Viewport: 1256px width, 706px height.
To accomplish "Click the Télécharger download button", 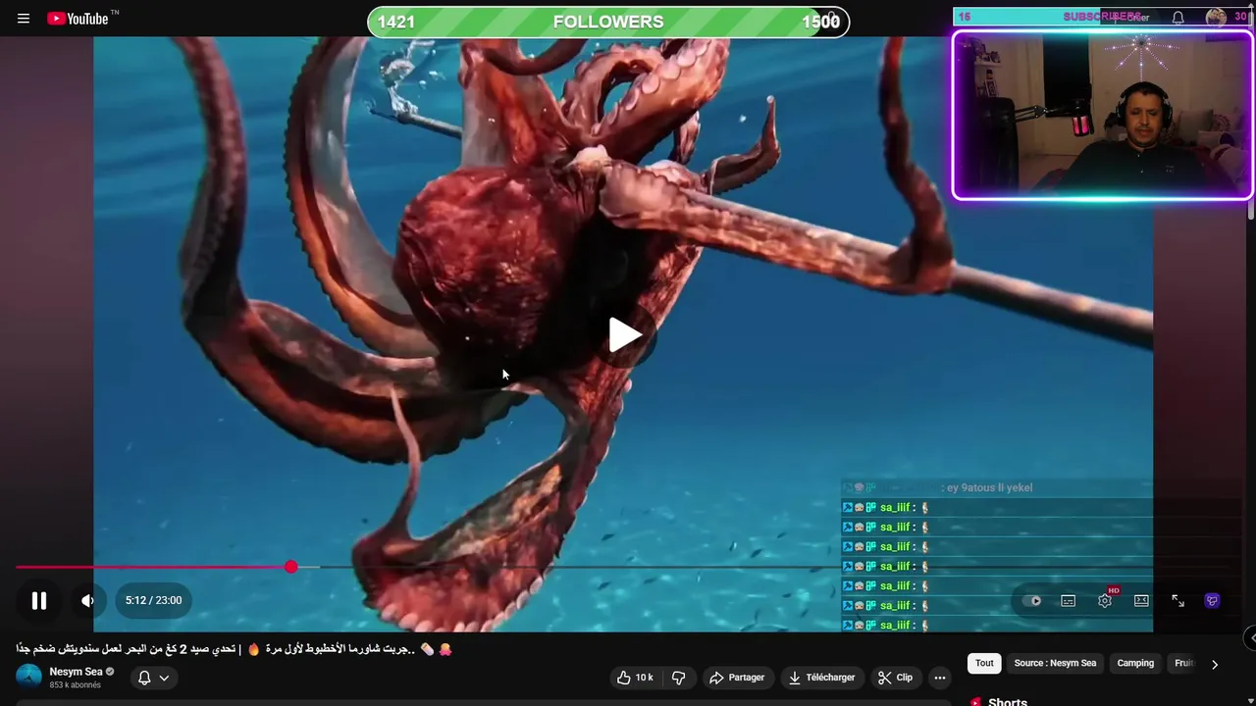I will pyautogui.click(x=821, y=678).
